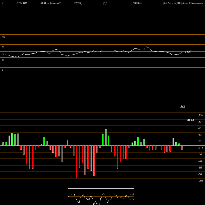
Task: Click the RSI current value label 44.8
Action: [187, 52]
